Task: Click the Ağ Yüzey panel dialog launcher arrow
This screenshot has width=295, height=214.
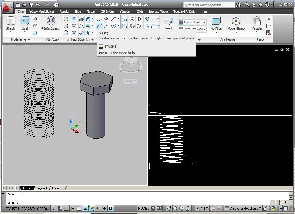Action: tap(68, 40)
